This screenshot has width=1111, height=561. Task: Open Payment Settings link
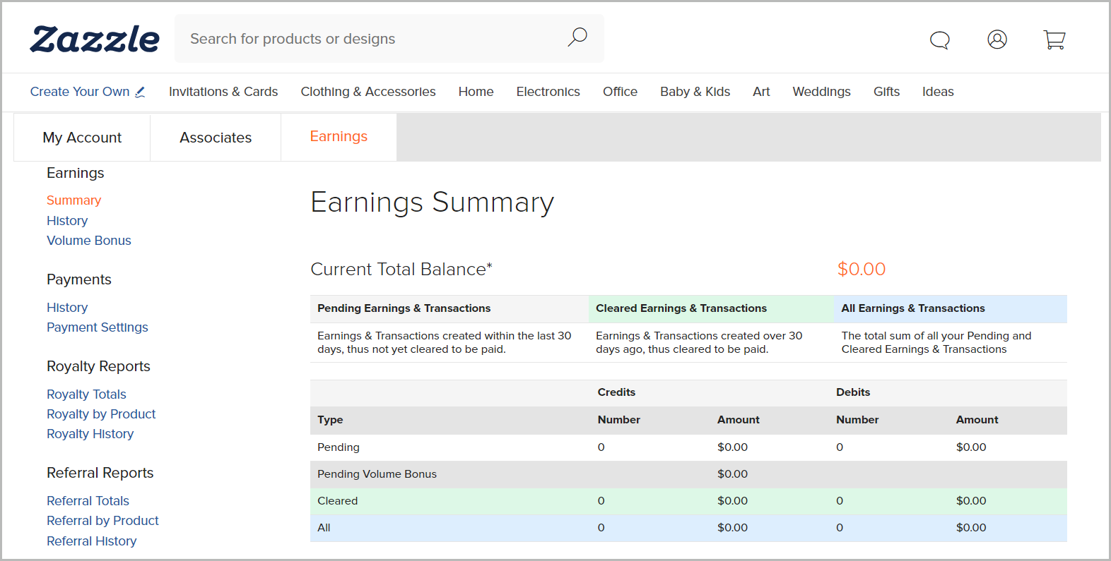[98, 327]
